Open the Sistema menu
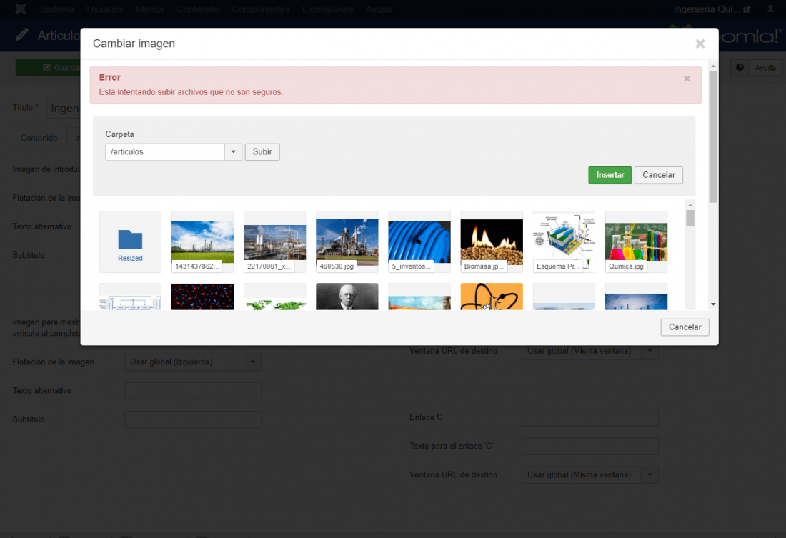This screenshot has height=538, width=786. coord(57,9)
